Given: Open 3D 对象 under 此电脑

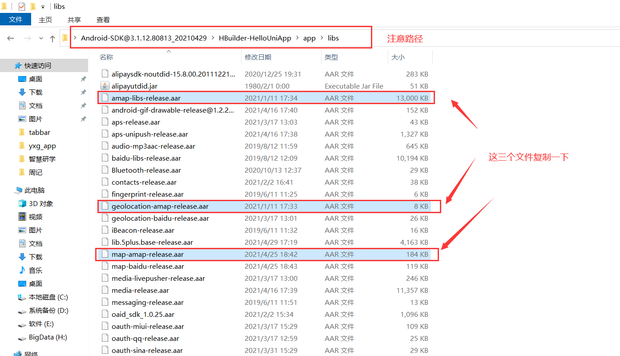Looking at the screenshot, I should pyautogui.click(x=41, y=203).
